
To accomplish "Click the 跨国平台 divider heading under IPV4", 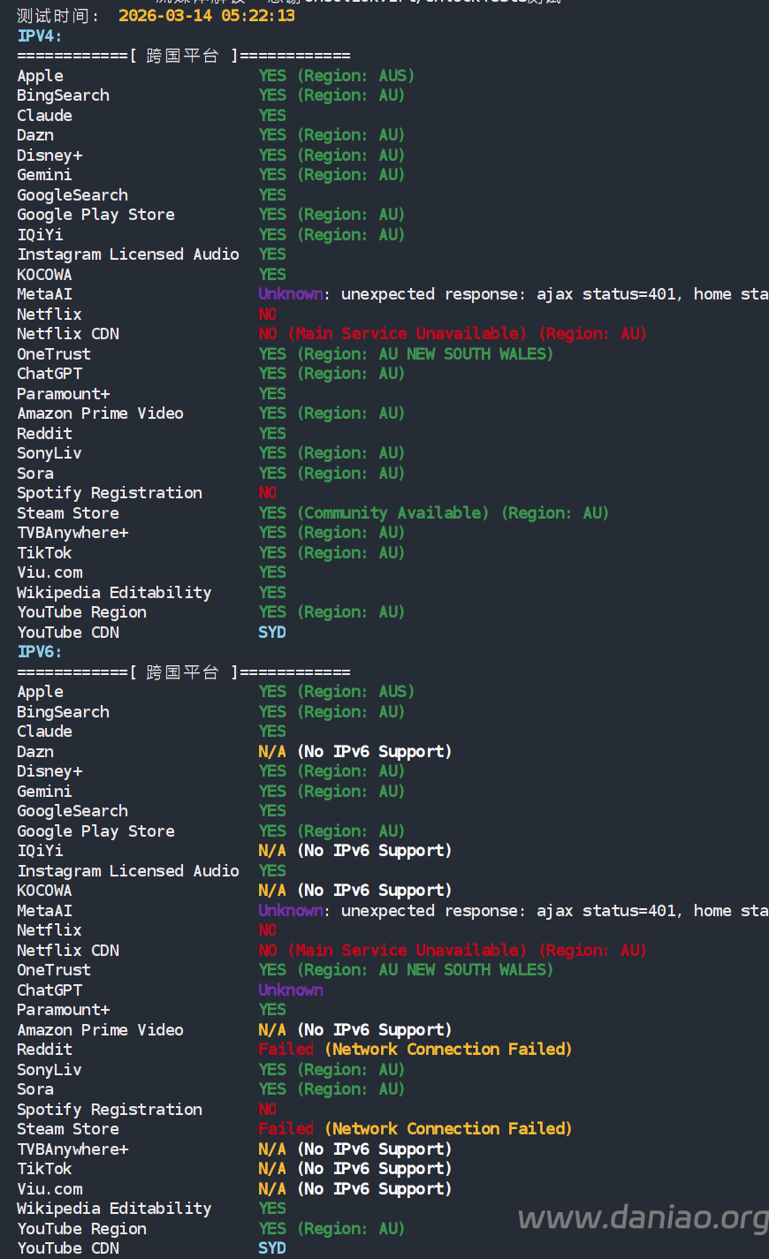I will coord(182,56).
